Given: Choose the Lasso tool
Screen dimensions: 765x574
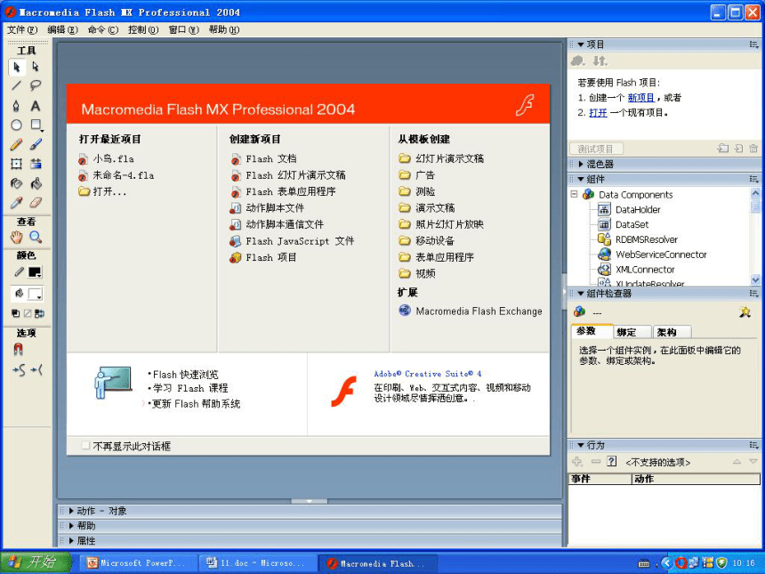Looking at the screenshot, I should 36,86.
